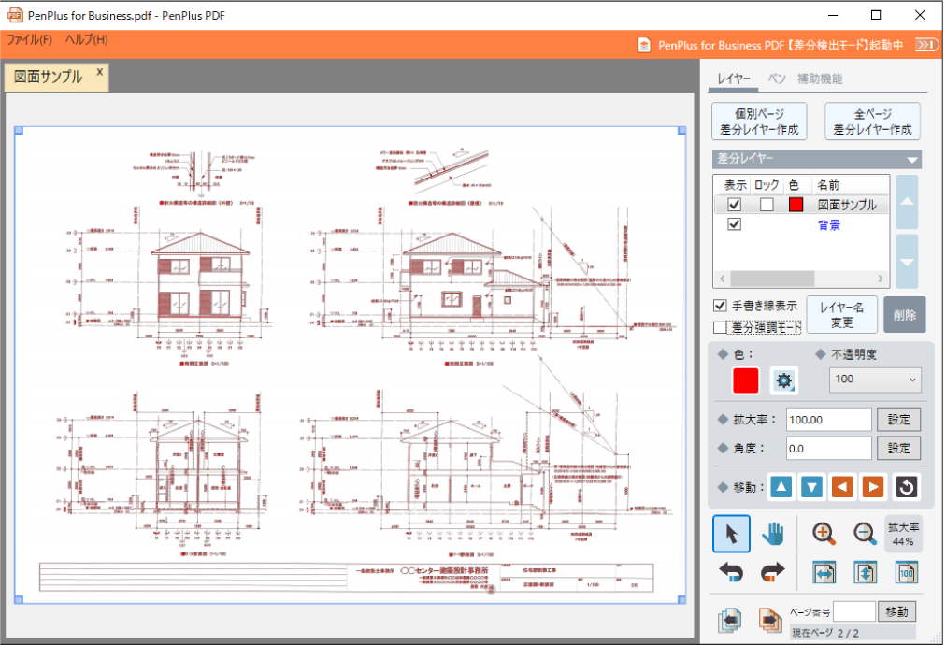Move layer down with blue arrow
This screenshot has width=946, height=645.
[812, 487]
